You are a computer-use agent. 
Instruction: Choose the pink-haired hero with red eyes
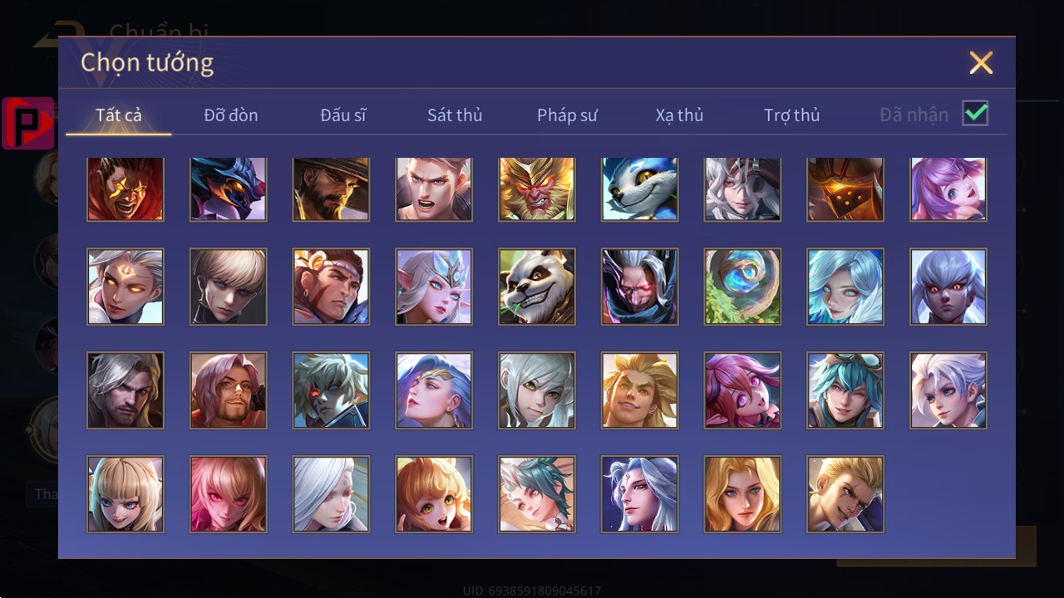click(x=229, y=494)
